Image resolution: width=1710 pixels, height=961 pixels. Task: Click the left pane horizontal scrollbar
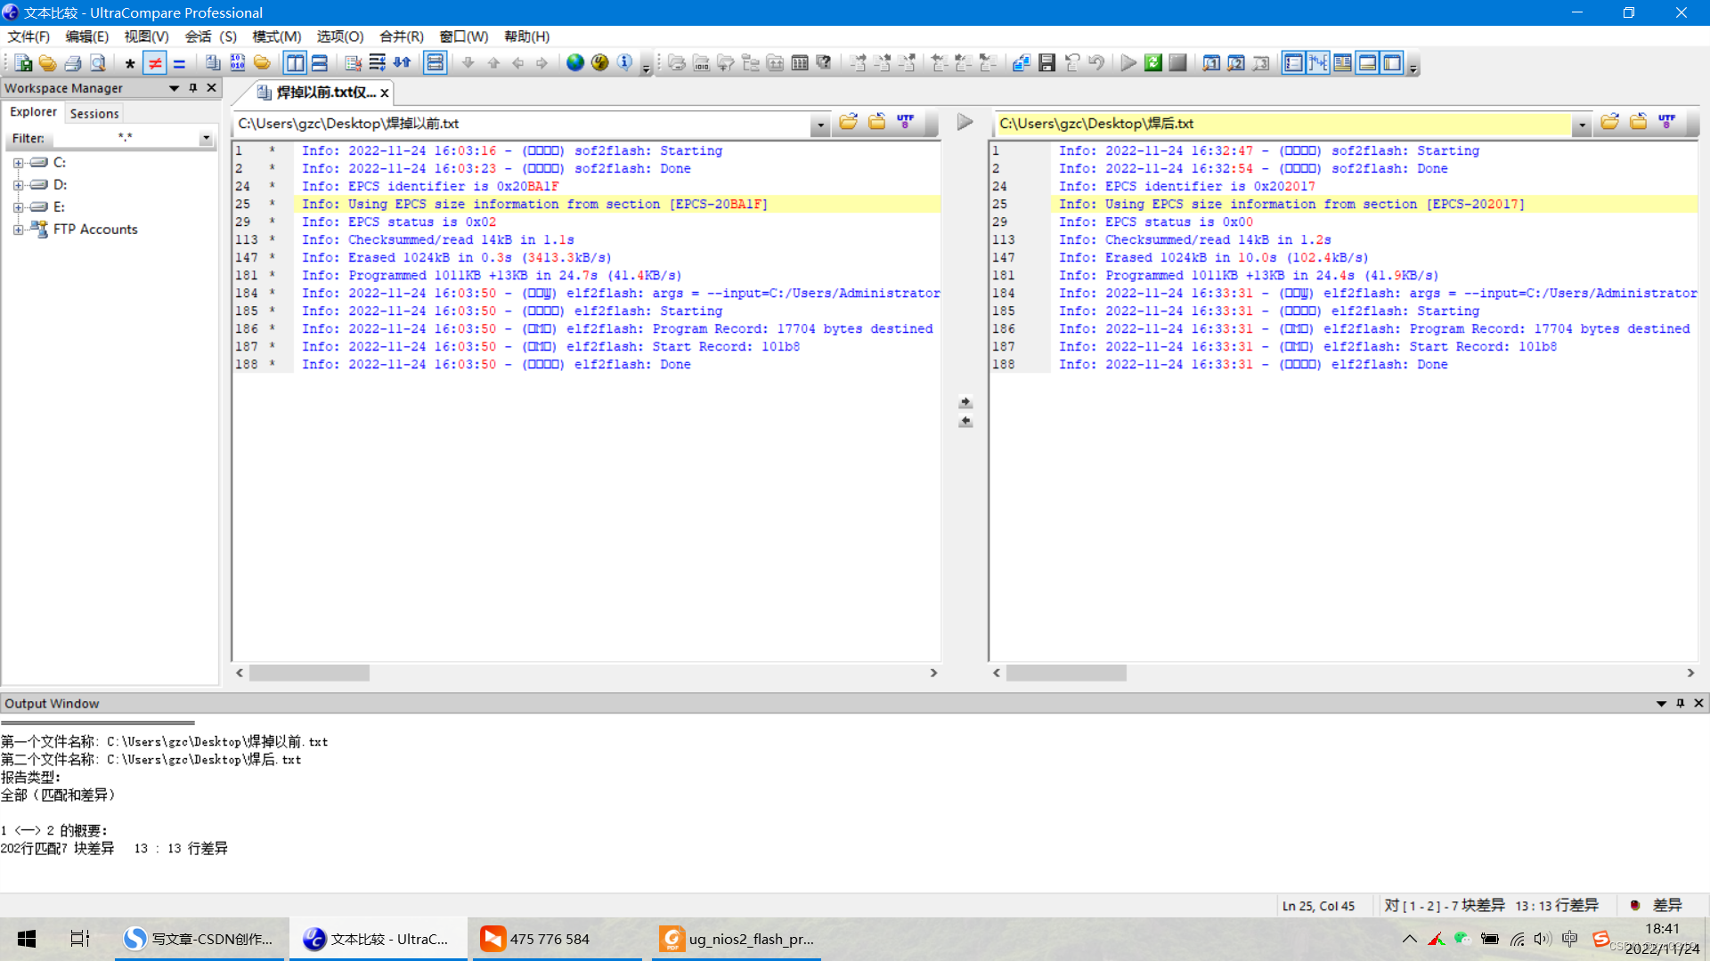coord(309,673)
